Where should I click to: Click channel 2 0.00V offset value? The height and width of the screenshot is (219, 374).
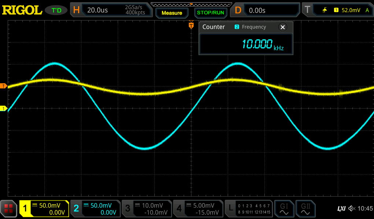coord(108,212)
